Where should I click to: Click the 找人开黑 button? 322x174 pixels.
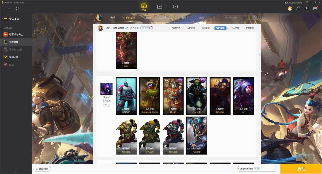tap(146, 28)
